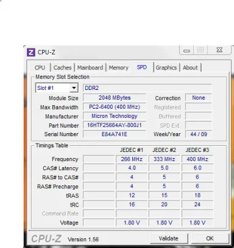Click tRAS value 12
This screenshot has height=248, width=234.
(132, 195)
